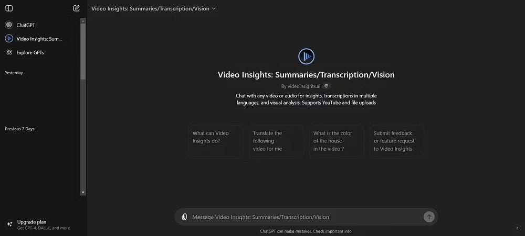Click the send message arrow button
525x236 pixels.
pyautogui.click(x=429, y=217)
